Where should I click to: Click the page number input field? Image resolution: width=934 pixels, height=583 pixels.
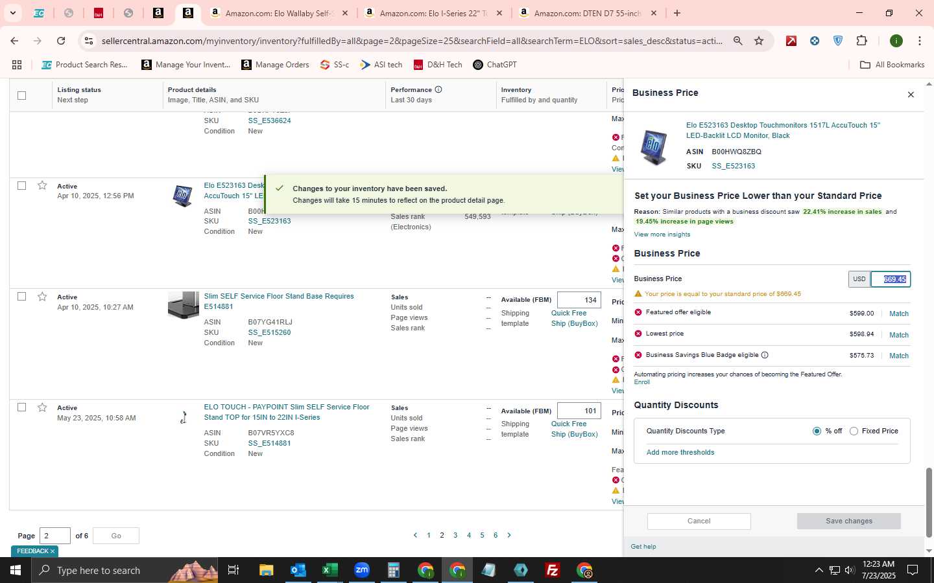54,536
